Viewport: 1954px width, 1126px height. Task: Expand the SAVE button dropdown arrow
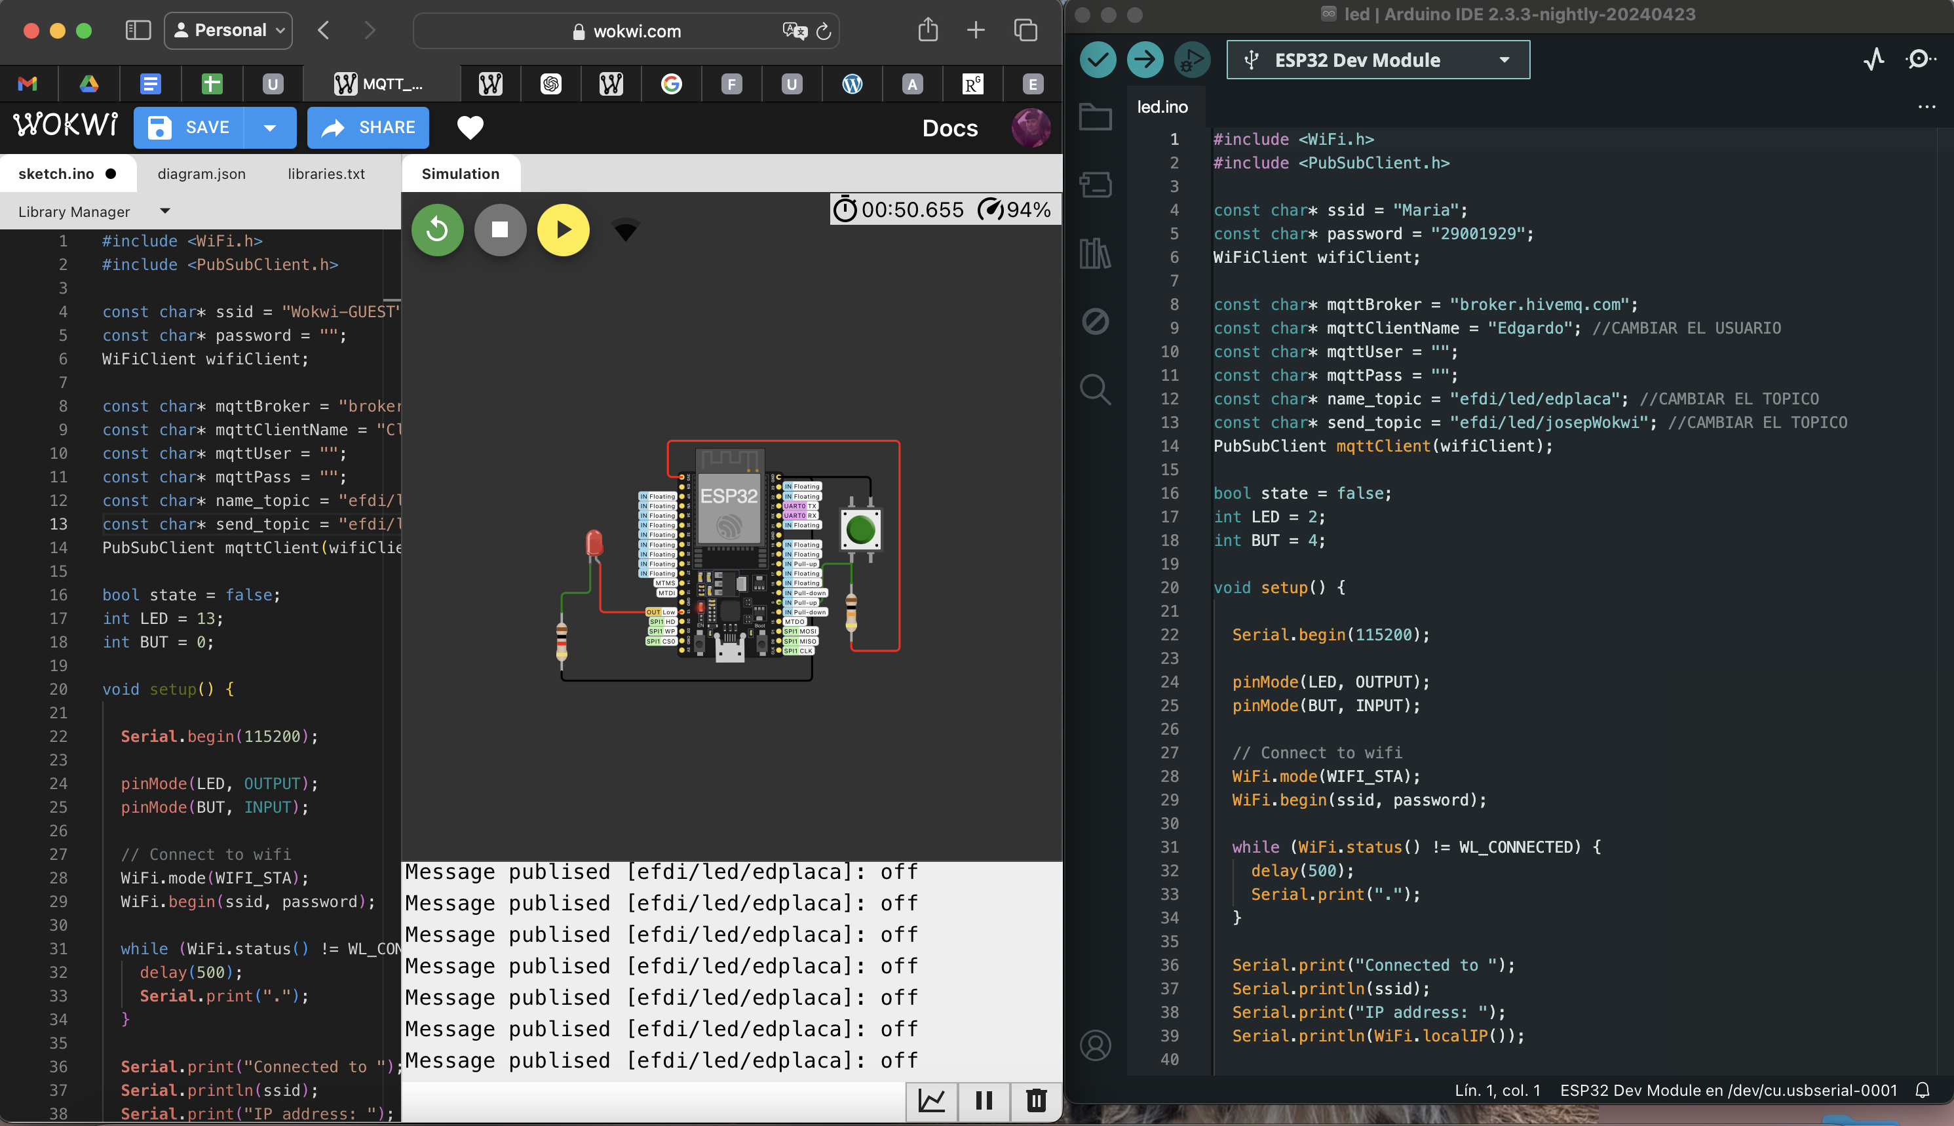270,128
